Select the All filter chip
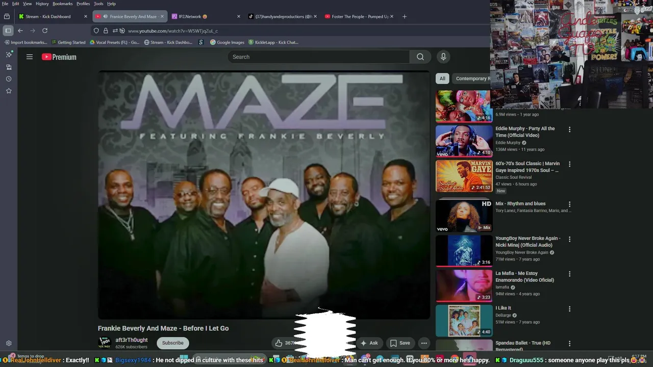653x367 pixels. point(442,78)
